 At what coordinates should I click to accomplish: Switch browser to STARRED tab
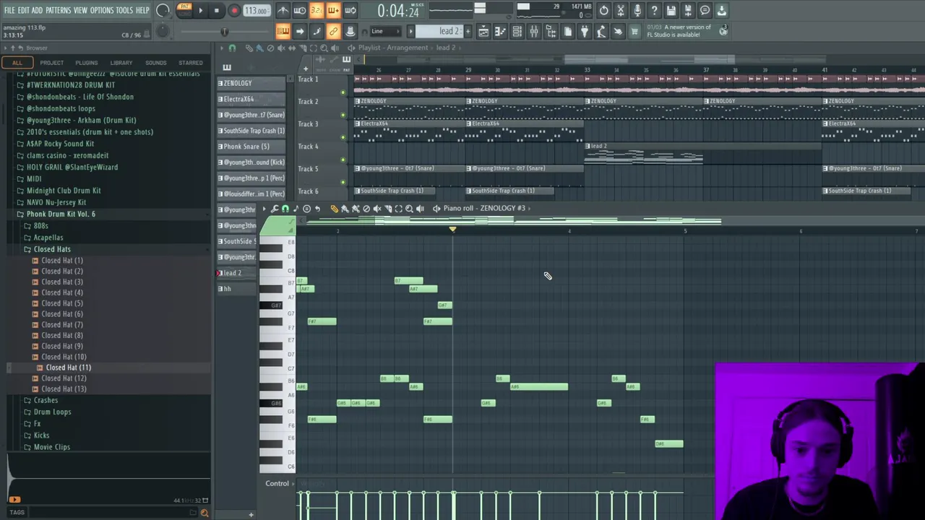(190, 63)
